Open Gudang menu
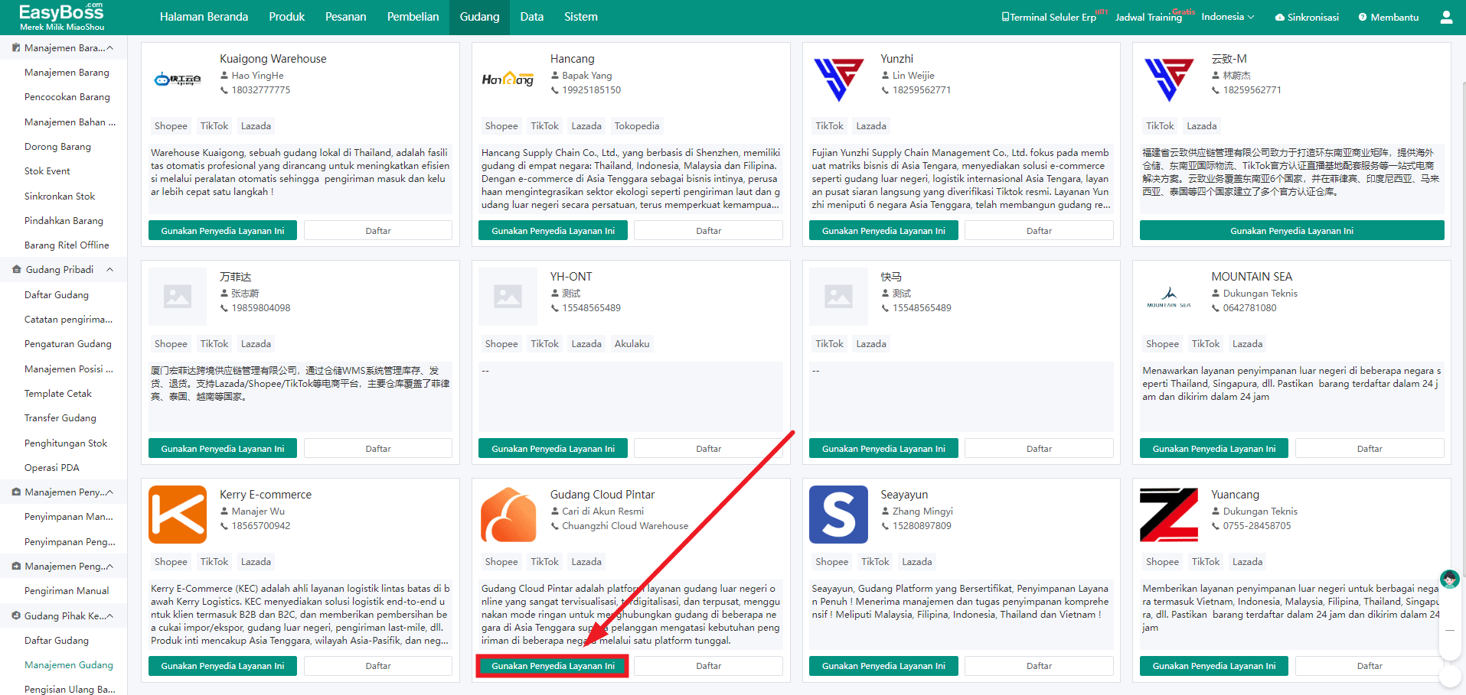The image size is (1466, 695). [480, 17]
